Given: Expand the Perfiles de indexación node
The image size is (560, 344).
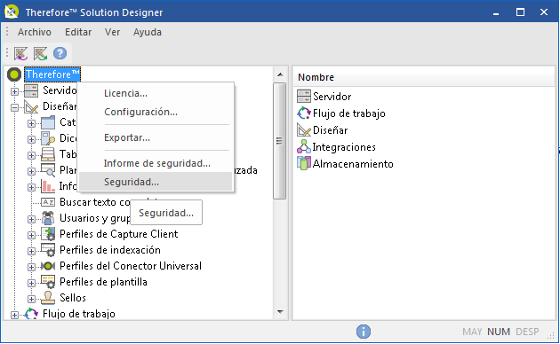Looking at the screenshot, I should (31, 251).
